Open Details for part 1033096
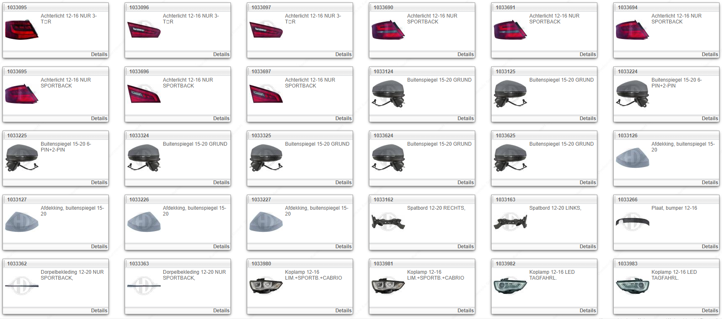 pyautogui.click(x=221, y=54)
